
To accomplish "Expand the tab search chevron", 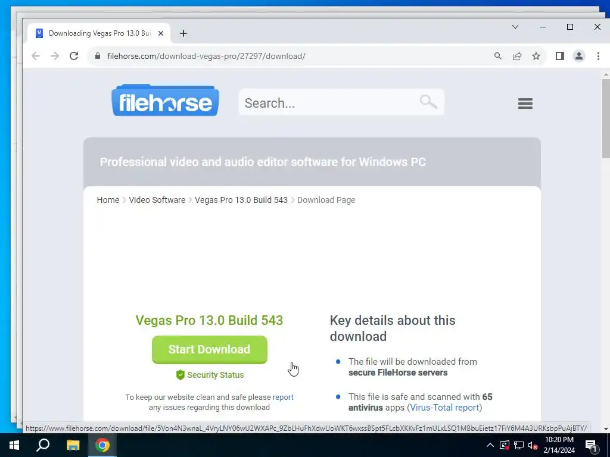I will click(515, 27).
